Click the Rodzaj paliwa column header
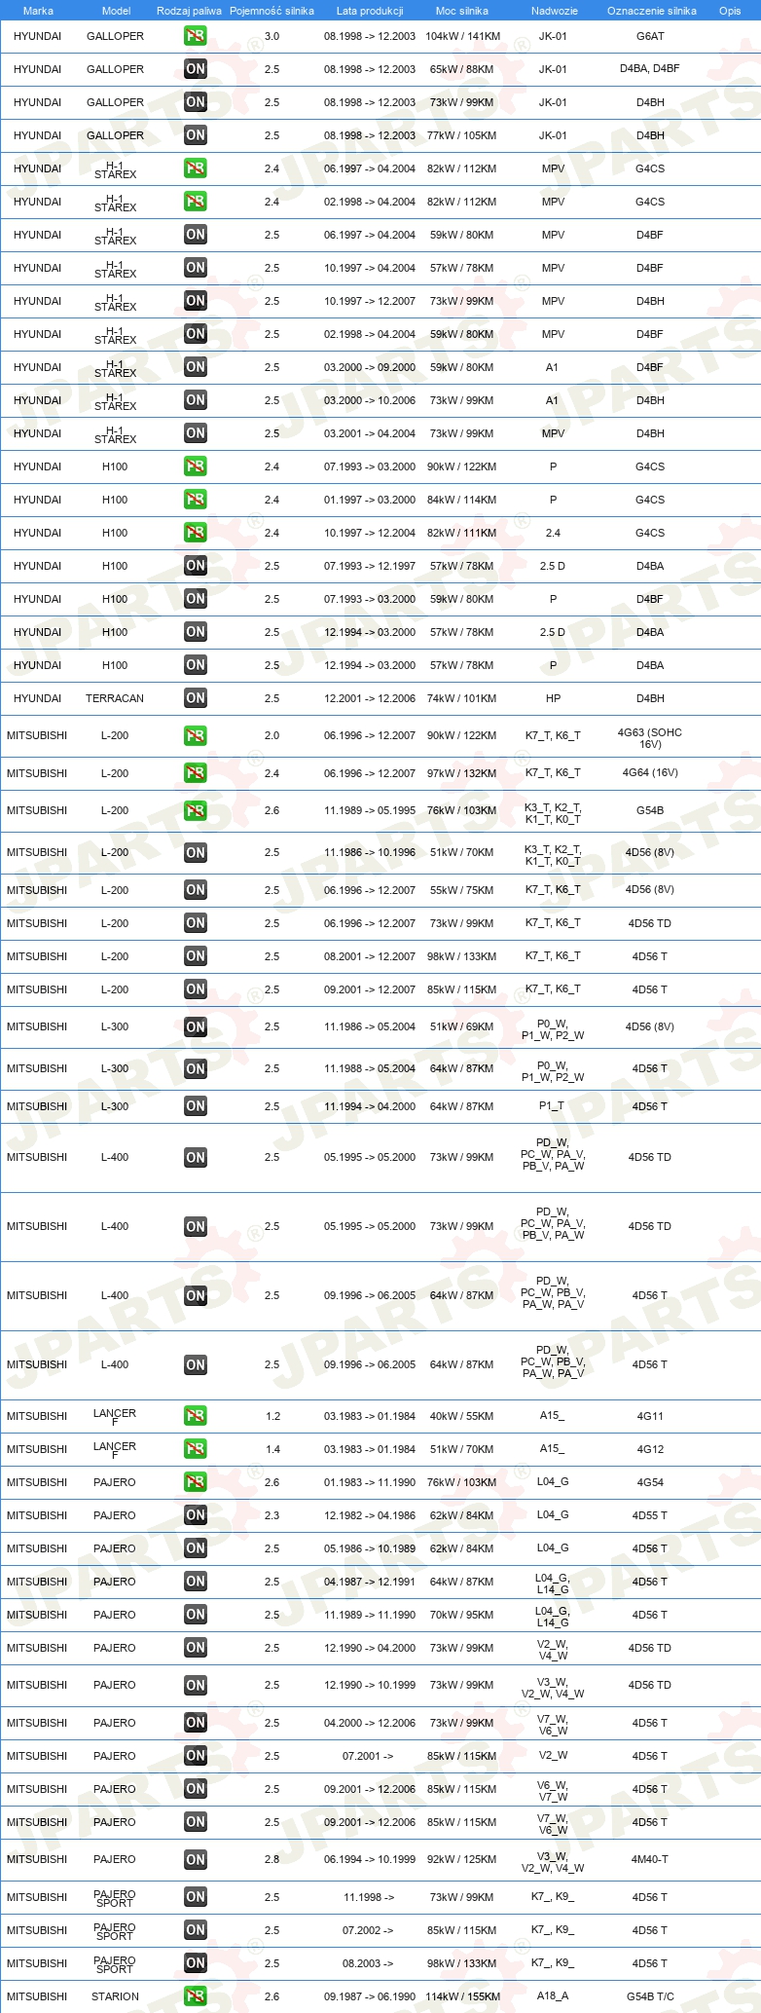 pyautogui.click(x=189, y=11)
